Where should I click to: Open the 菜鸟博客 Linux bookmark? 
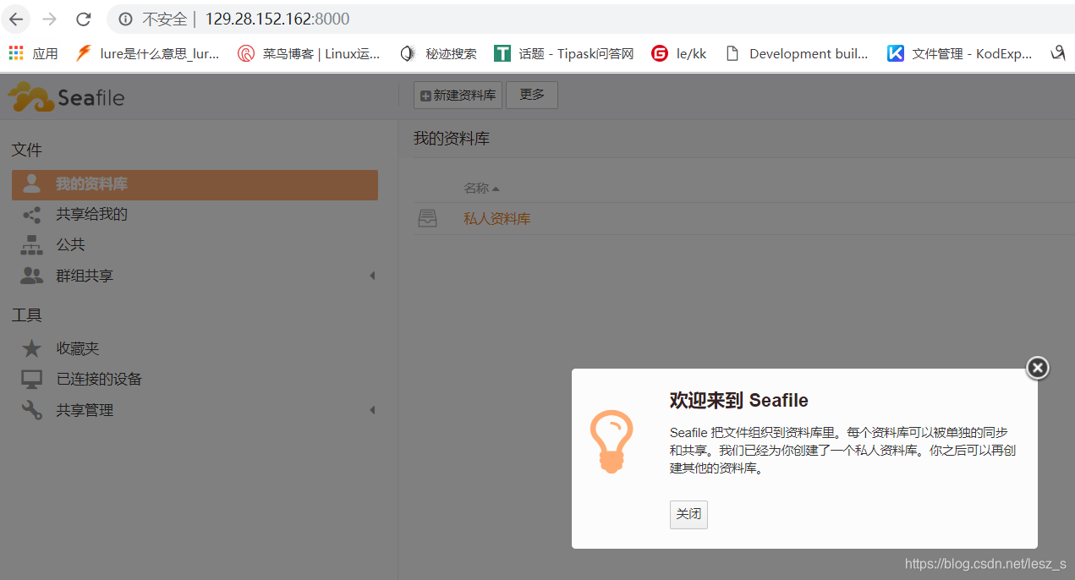[x=309, y=53]
